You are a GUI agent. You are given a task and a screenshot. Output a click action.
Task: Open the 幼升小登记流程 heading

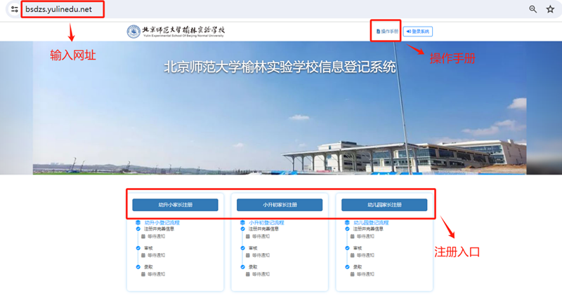162,222
